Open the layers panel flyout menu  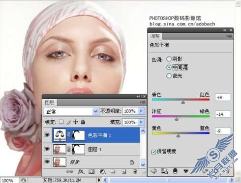coord(143,103)
